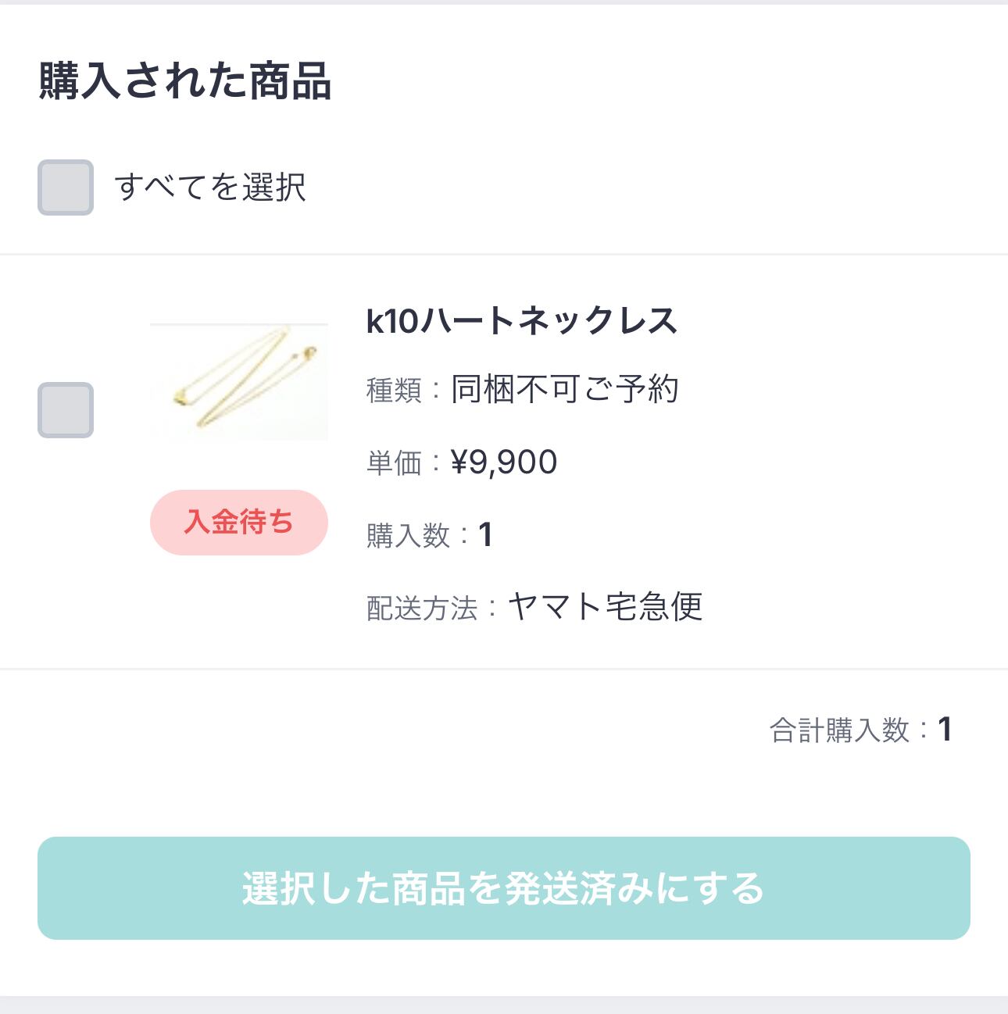Click the purchase quantity value next to 購入数
Image resolution: width=1008 pixels, height=1014 pixels.
(485, 535)
